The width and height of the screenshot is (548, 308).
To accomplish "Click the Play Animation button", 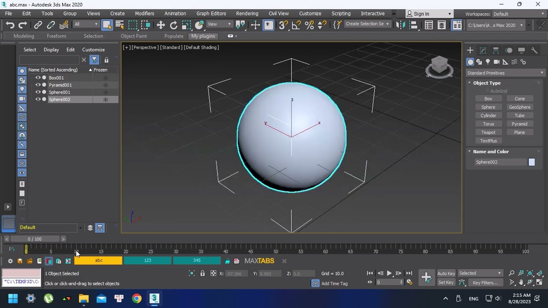I will pyautogui.click(x=389, y=273).
